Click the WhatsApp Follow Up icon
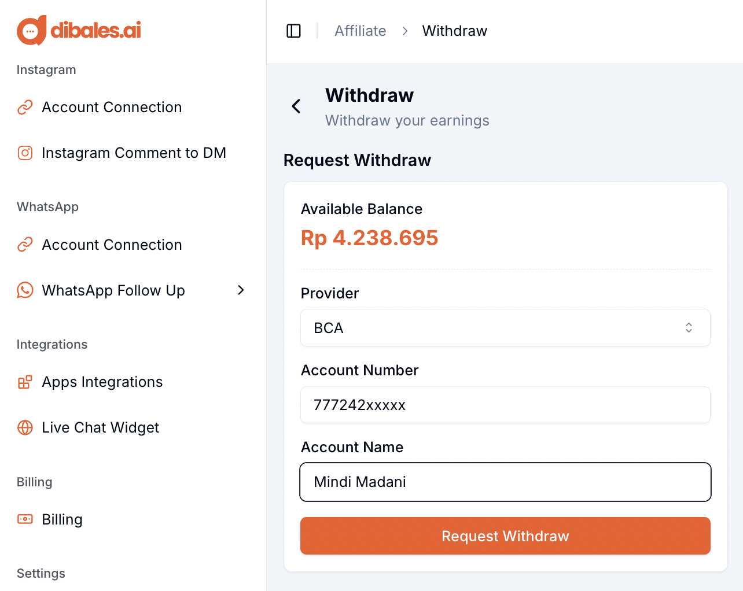743x591 pixels. point(25,290)
